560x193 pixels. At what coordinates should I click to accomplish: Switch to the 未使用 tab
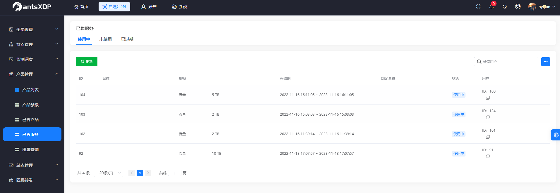pos(106,39)
